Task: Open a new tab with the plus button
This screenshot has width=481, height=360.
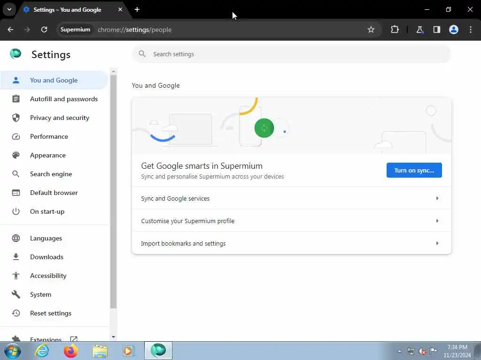Action: pyautogui.click(x=137, y=9)
